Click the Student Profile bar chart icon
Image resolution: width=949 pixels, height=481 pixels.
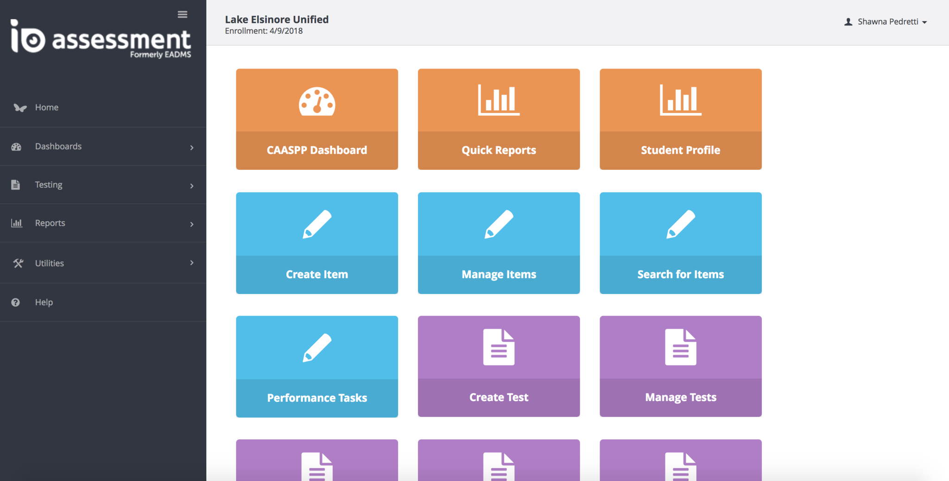680,100
